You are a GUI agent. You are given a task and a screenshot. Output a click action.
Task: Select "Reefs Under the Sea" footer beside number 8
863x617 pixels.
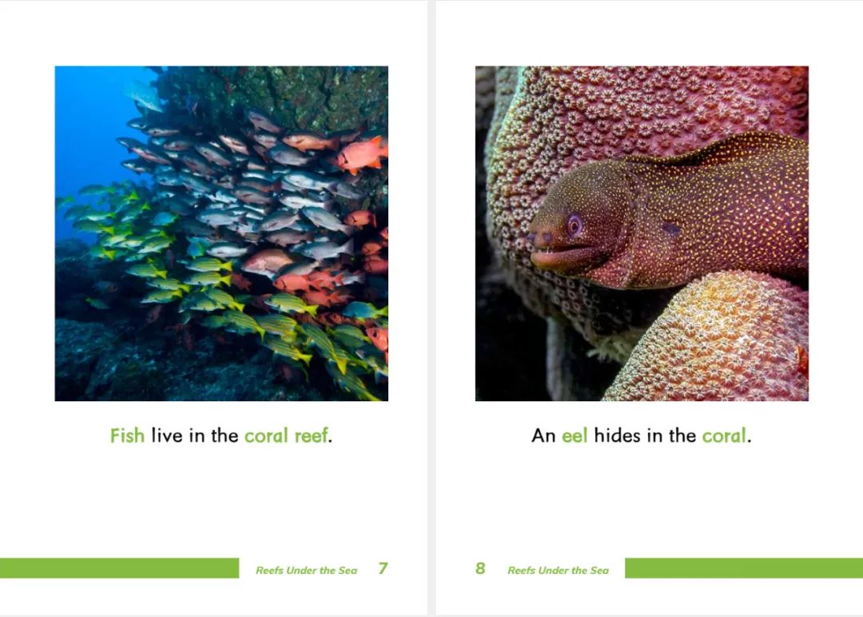(558, 570)
